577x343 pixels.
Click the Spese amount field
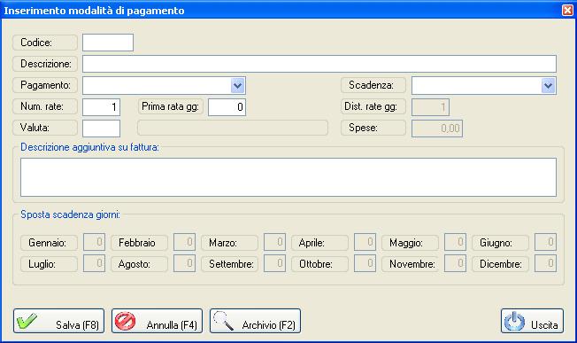[x=437, y=129]
